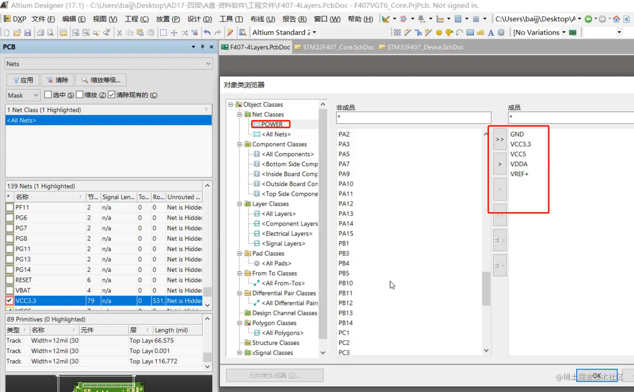The image size is (634, 392).
Task: Toggle the 选中 (S) checkbox
Action: click(48, 95)
